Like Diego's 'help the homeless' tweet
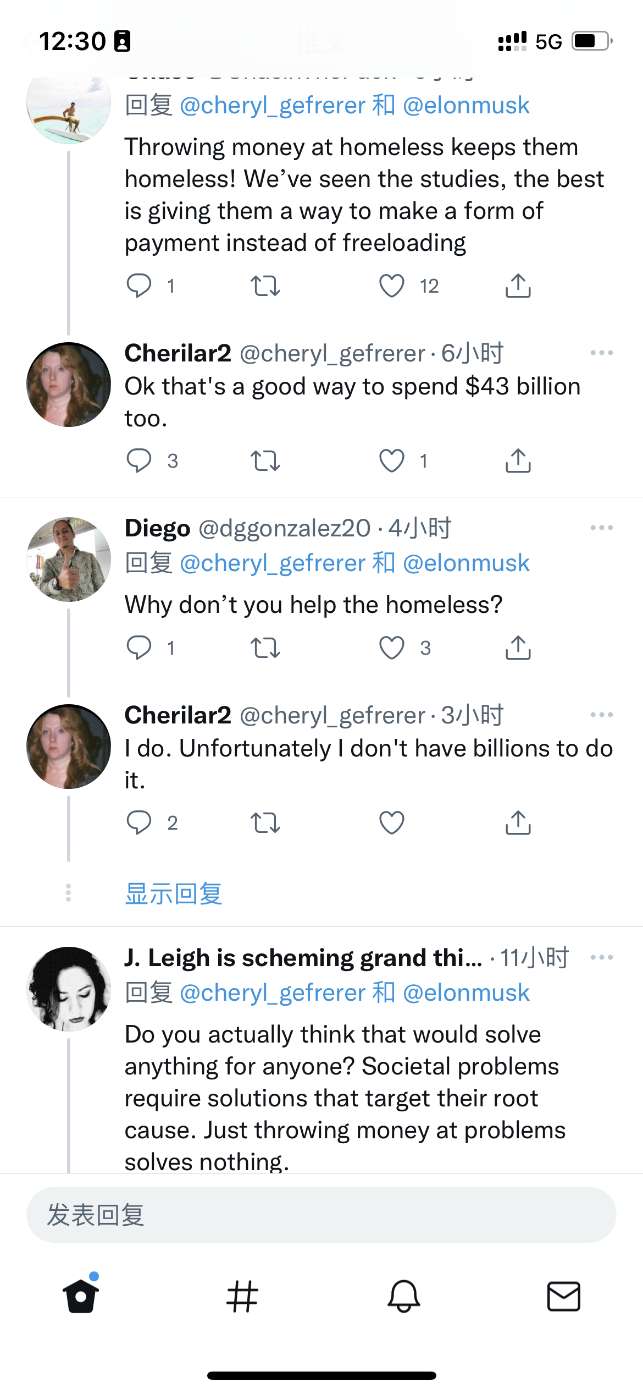 coord(392,648)
